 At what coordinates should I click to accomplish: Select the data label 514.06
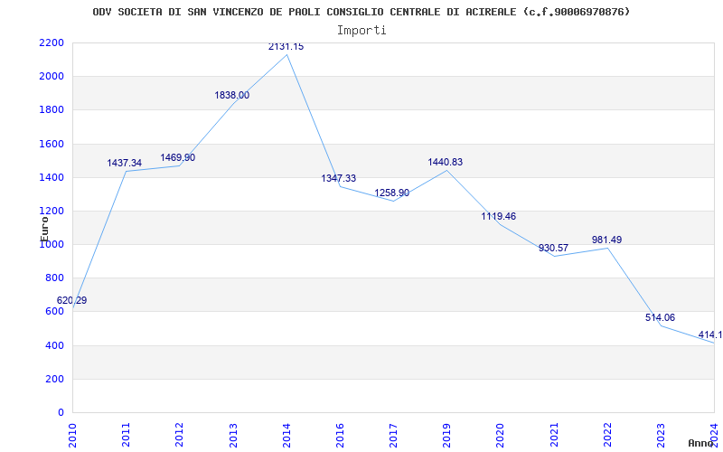coord(660,317)
